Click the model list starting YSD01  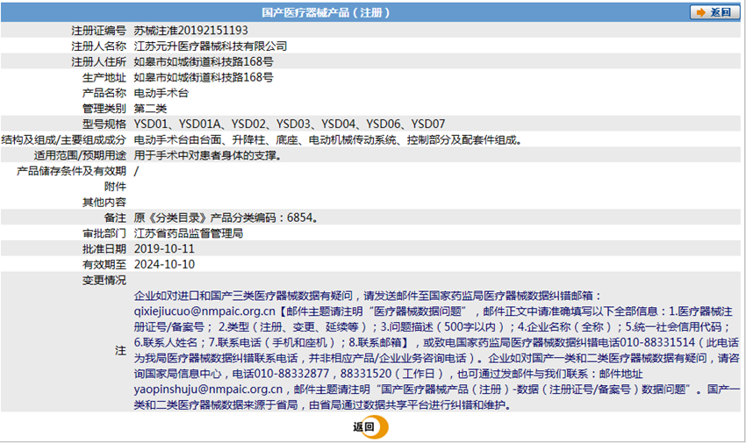point(290,124)
